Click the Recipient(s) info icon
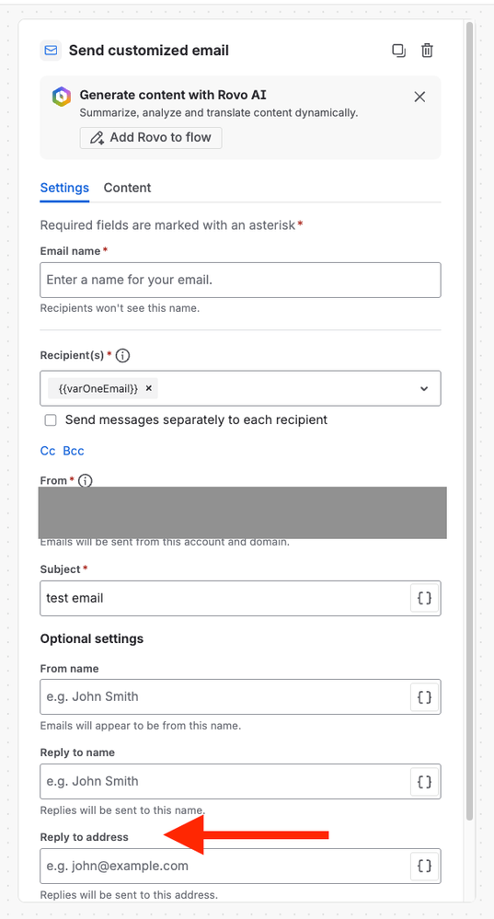494x919 pixels. 122,355
